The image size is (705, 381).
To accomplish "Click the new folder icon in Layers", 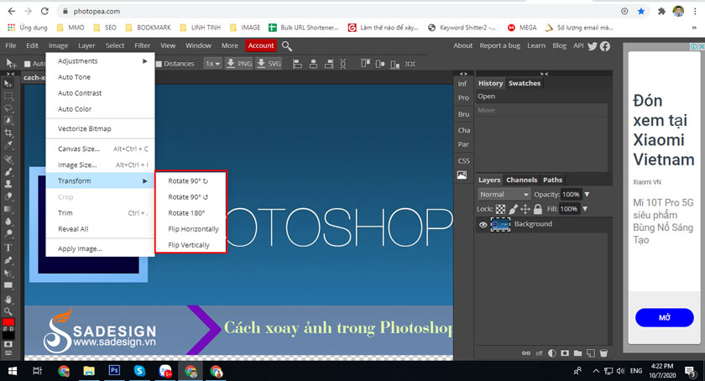I will pos(577,353).
